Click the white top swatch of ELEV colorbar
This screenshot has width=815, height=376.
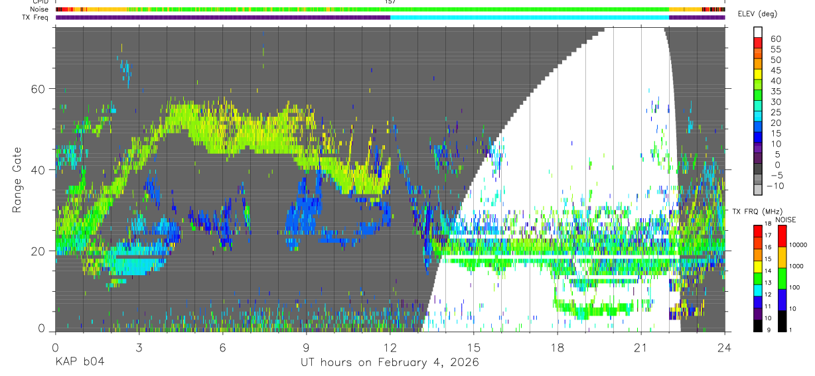pos(759,32)
